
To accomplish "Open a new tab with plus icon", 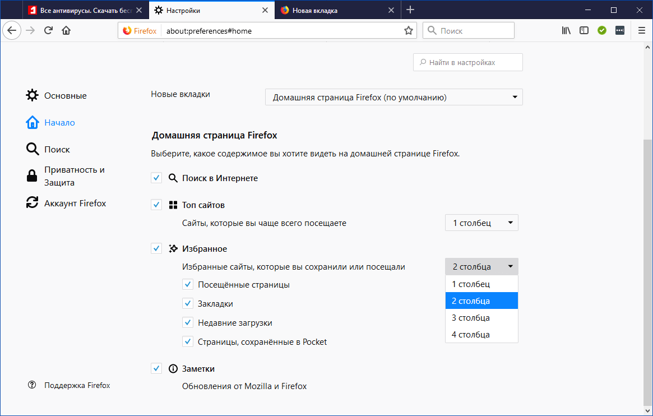I will pyautogui.click(x=410, y=10).
